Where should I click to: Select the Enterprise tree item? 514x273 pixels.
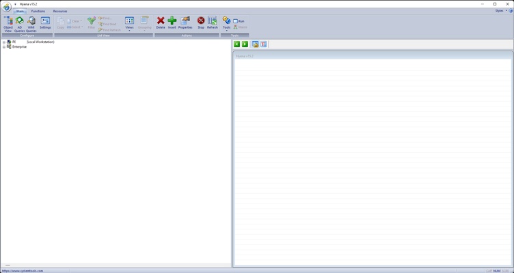click(20, 47)
